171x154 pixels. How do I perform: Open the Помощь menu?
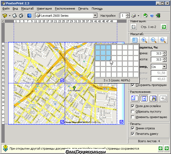click(97, 8)
